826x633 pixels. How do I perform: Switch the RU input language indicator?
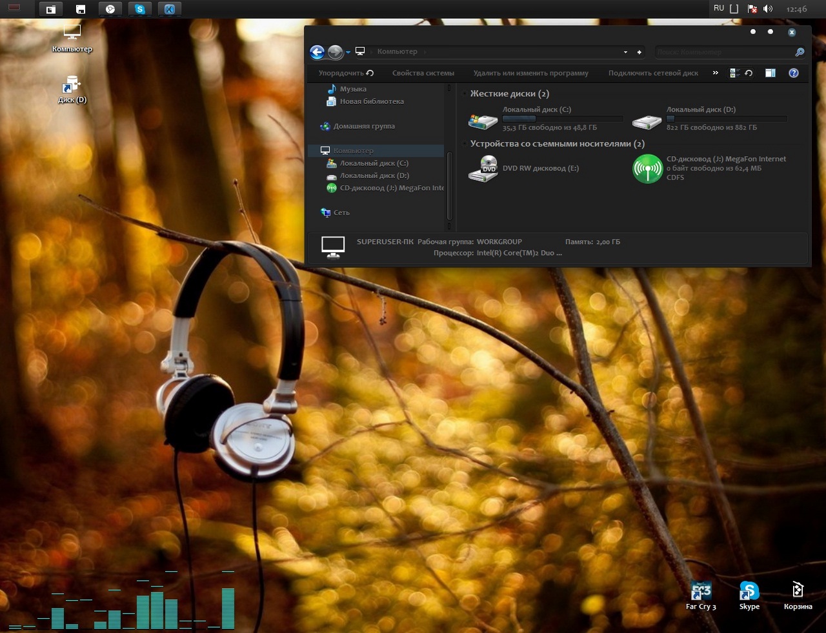719,8
